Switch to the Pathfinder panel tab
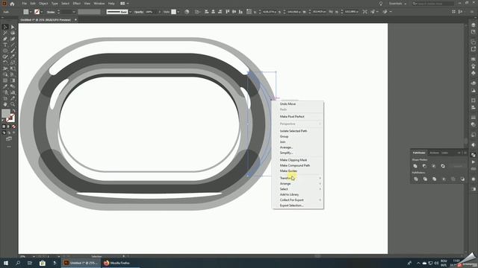478x268 pixels. 419,153
